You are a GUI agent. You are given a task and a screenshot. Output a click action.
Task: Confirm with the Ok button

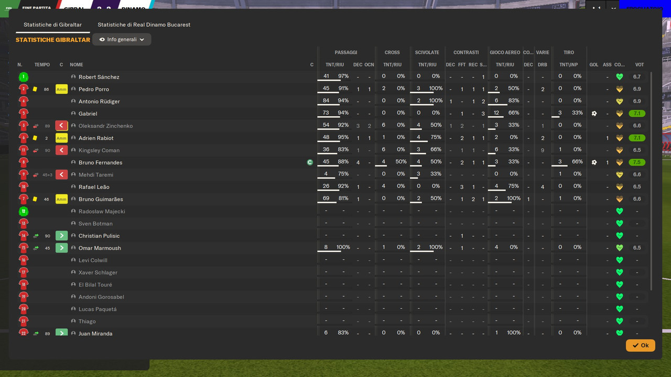point(640,345)
